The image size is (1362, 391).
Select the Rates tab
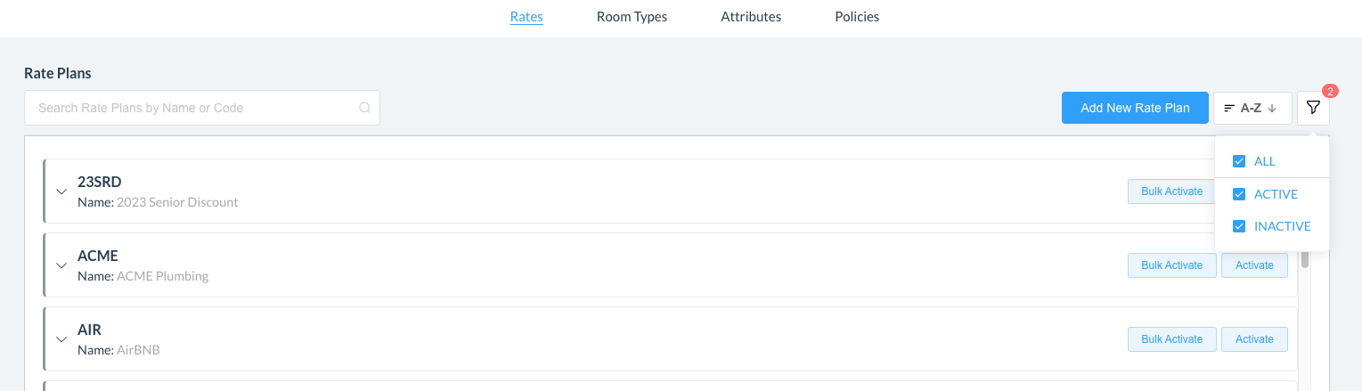pos(526,17)
